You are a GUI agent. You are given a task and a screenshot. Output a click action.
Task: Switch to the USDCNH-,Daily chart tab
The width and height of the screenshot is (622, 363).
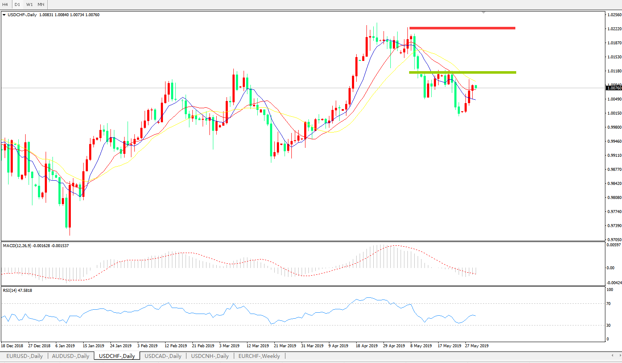pyautogui.click(x=210, y=356)
